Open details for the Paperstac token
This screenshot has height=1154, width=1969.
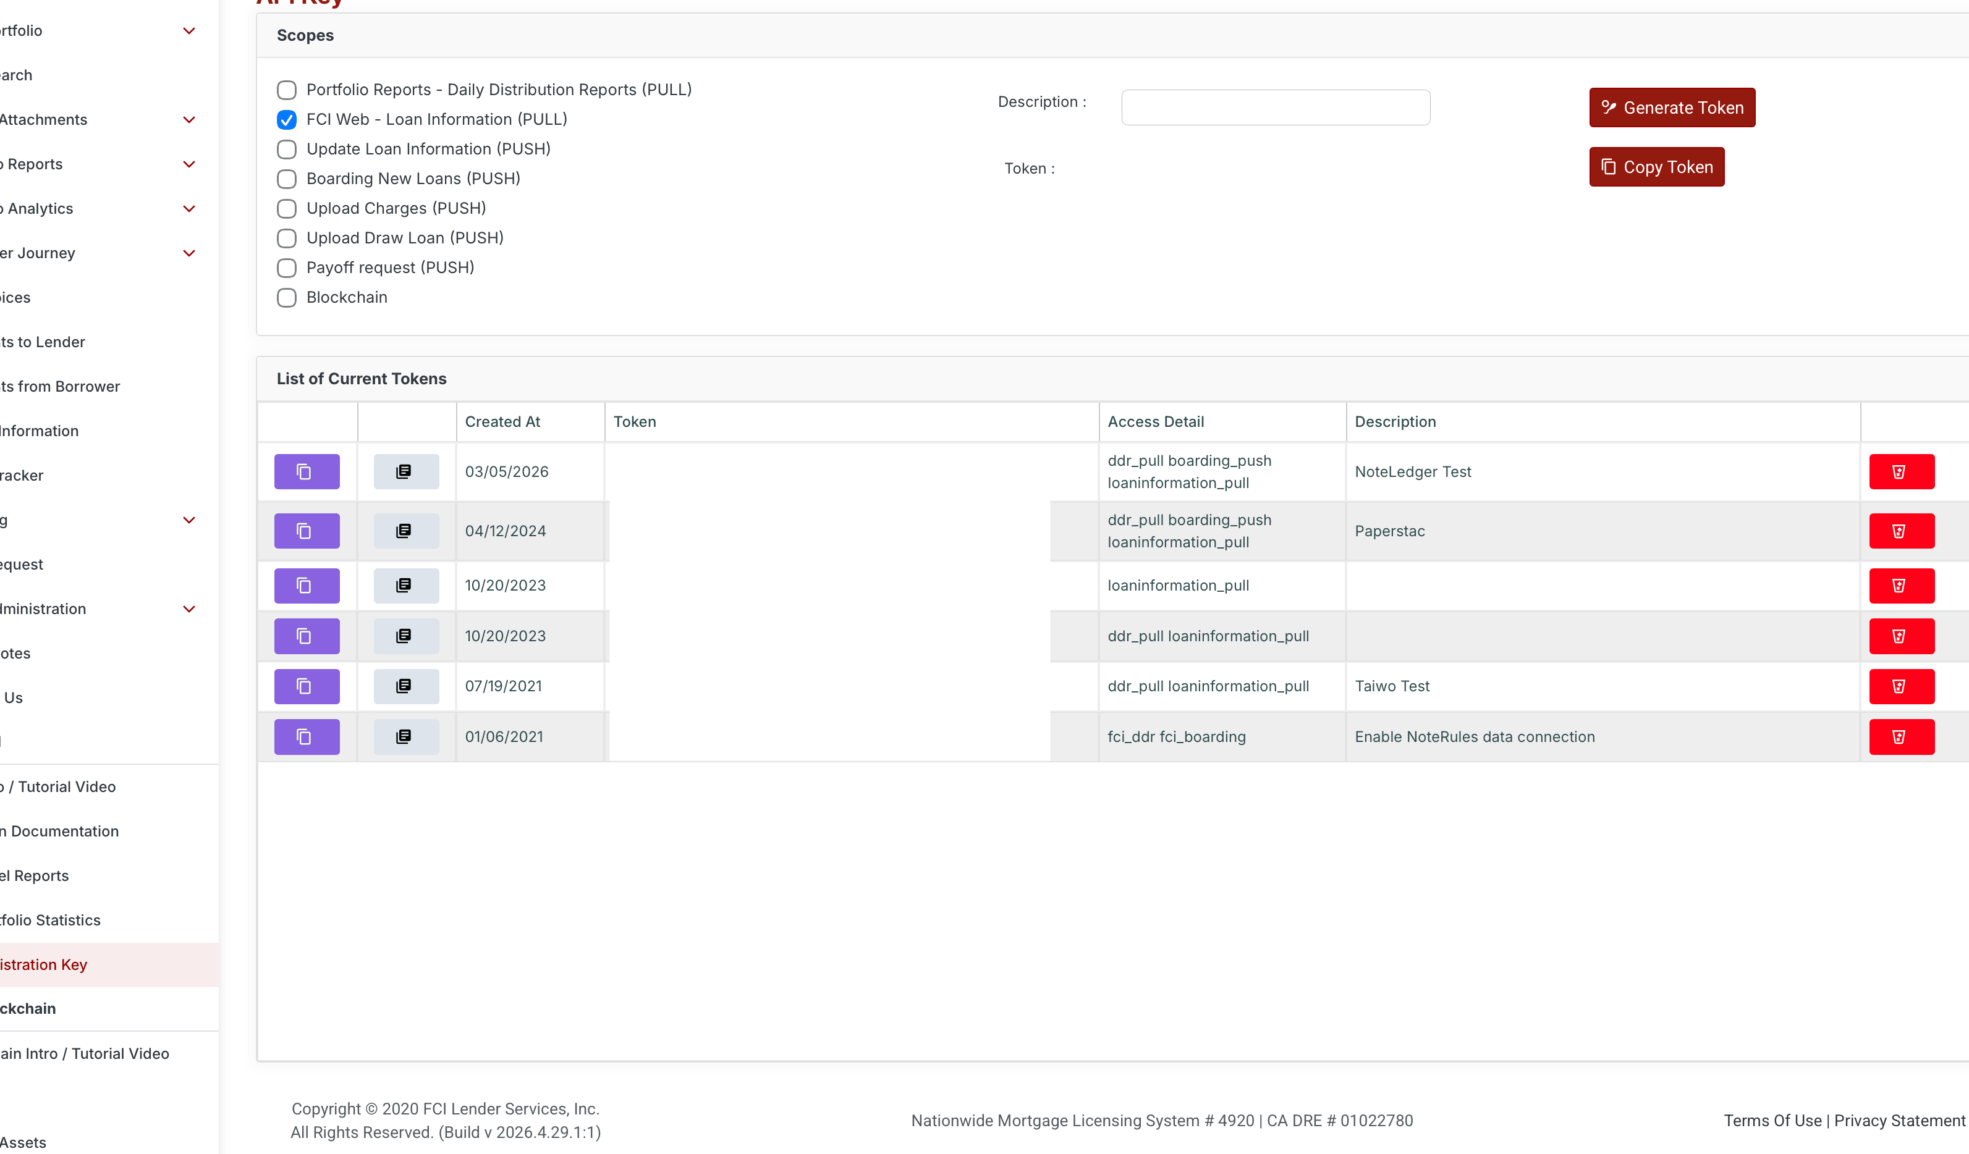[x=406, y=531]
